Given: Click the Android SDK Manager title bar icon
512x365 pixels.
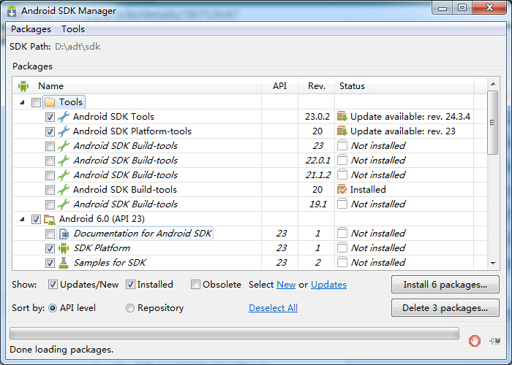Looking at the screenshot, I should point(12,11).
